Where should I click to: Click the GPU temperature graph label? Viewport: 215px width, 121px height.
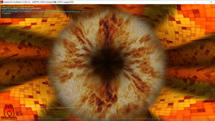point(32,107)
